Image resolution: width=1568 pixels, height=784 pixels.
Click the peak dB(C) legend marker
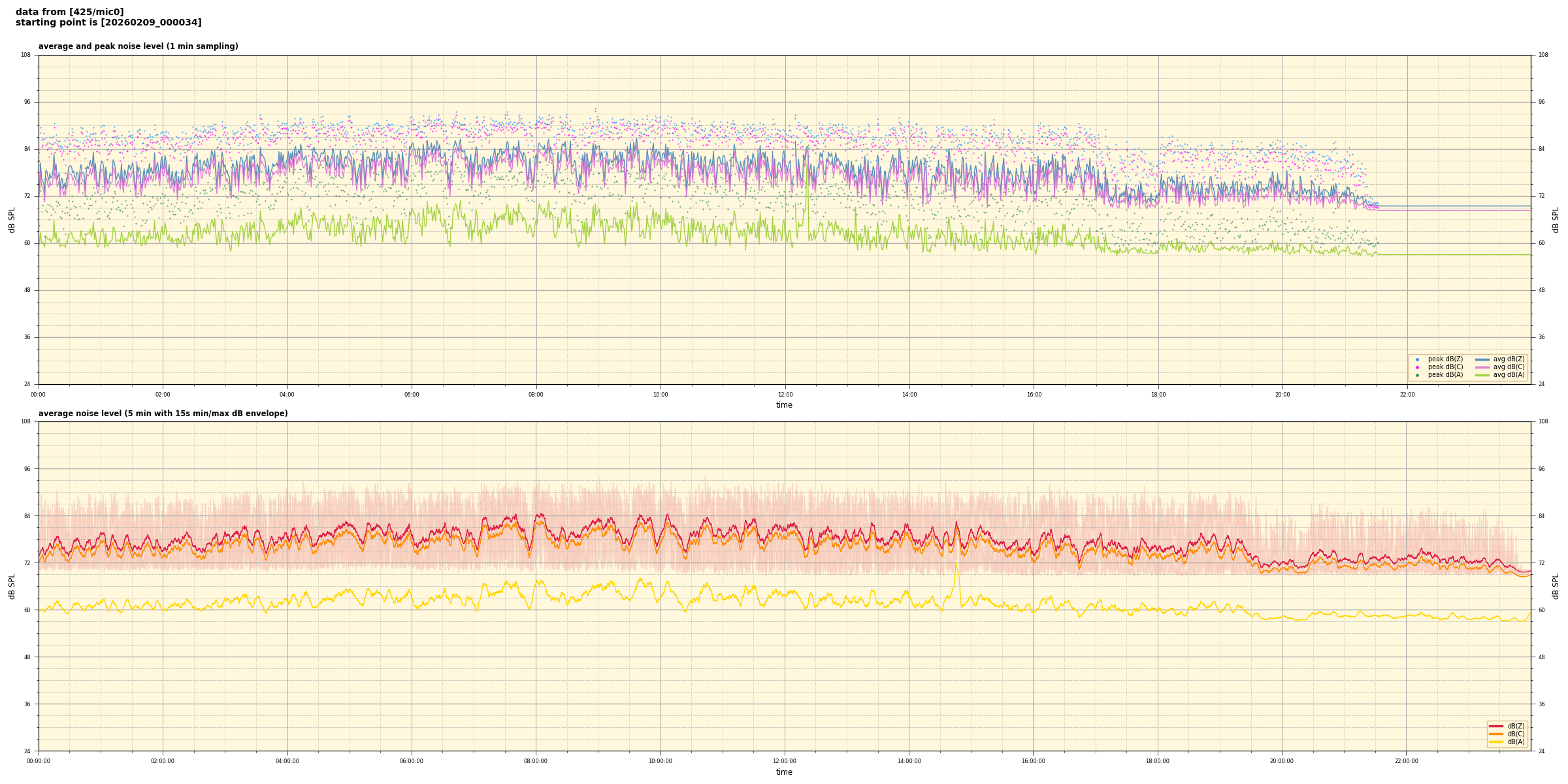pyautogui.click(x=1417, y=367)
